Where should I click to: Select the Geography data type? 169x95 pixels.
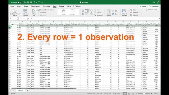pos(72,12)
